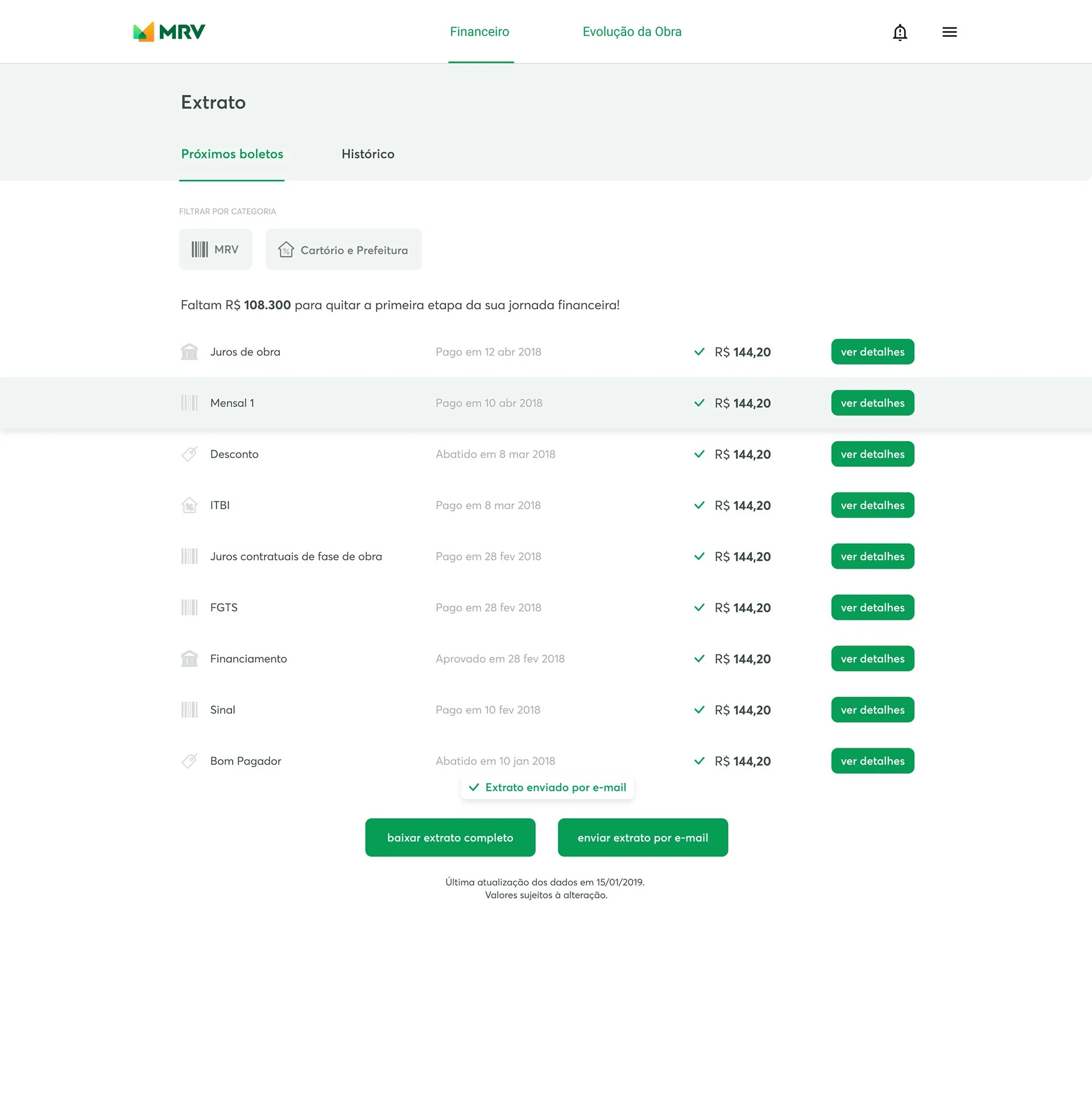1092x1114 pixels.
Task: Click the bank icon beside Juros de obra
Action: pyautogui.click(x=189, y=351)
